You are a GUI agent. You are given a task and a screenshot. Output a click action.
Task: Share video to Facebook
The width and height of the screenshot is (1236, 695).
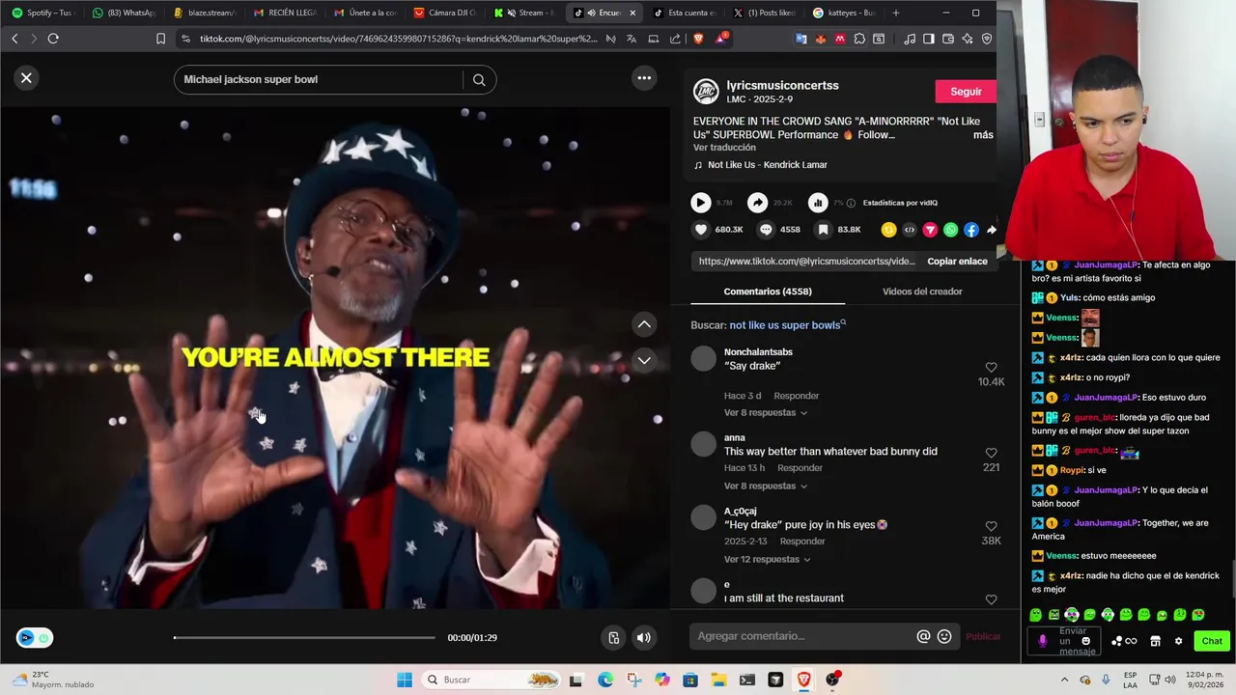tap(971, 230)
